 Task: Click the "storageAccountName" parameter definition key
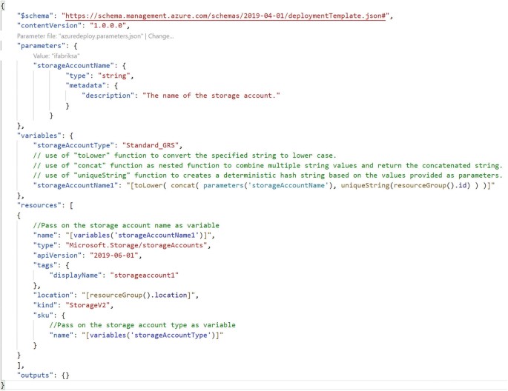(x=73, y=66)
